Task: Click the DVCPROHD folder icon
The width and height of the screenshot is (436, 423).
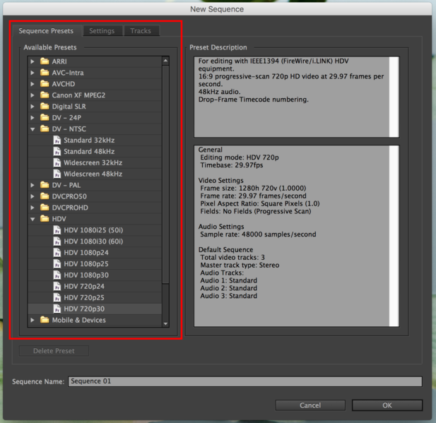Action: [x=45, y=208]
